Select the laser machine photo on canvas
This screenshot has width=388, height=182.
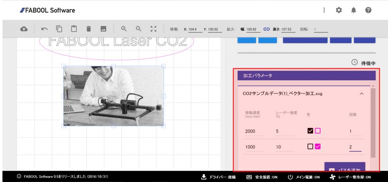[114, 96]
